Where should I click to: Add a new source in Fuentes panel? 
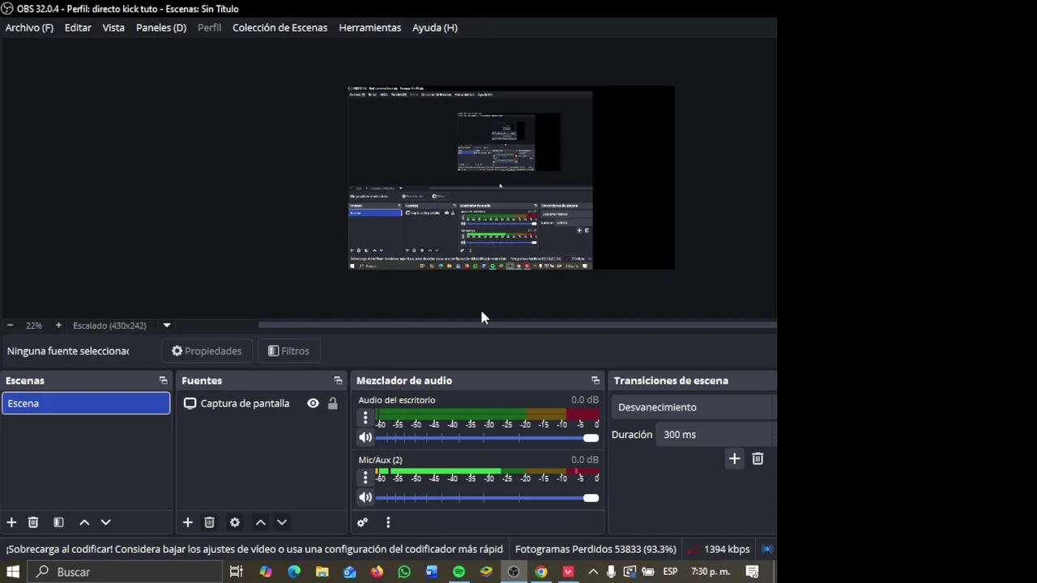coord(187,522)
